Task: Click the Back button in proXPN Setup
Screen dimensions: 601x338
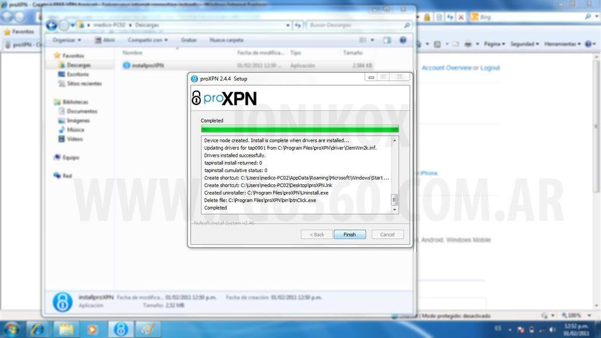Action: pyautogui.click(x=316, y=235)
